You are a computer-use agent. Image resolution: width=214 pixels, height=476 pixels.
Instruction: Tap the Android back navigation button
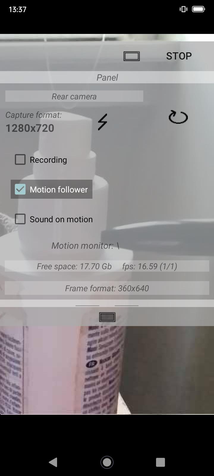coord(53,462)
